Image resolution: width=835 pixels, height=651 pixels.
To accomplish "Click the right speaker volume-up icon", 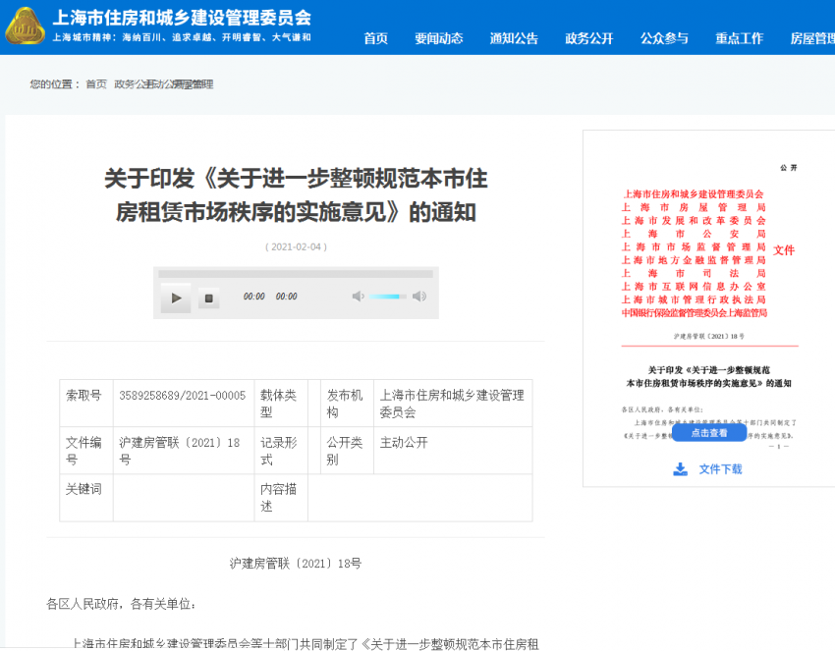I will point(420,295).
